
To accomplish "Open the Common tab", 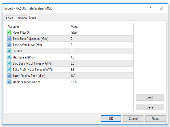I will pyautogui.click(x=21, y=18).
